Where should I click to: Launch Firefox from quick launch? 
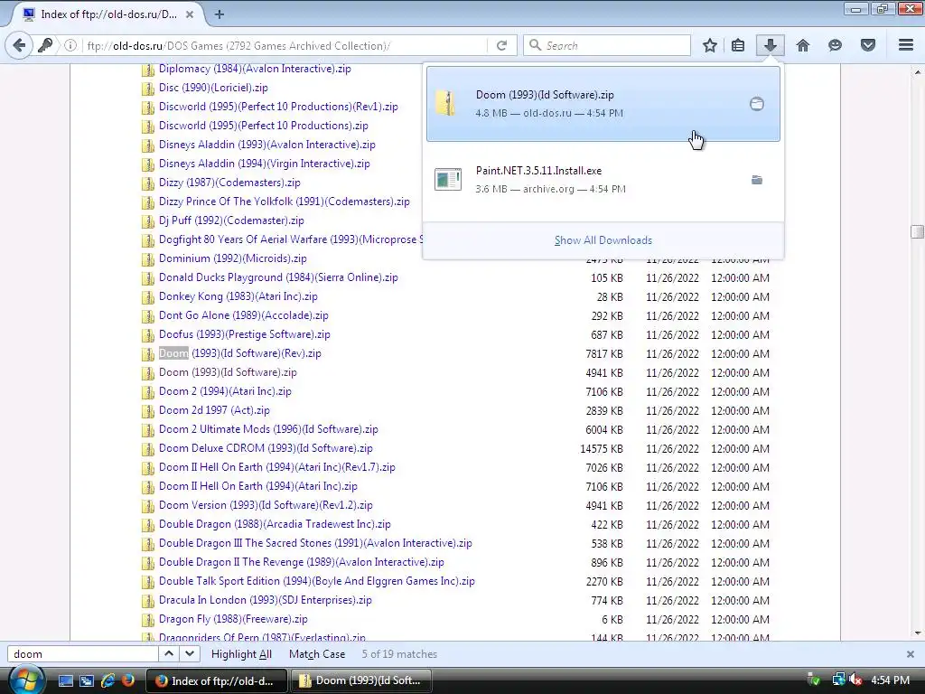coord(127,680)
